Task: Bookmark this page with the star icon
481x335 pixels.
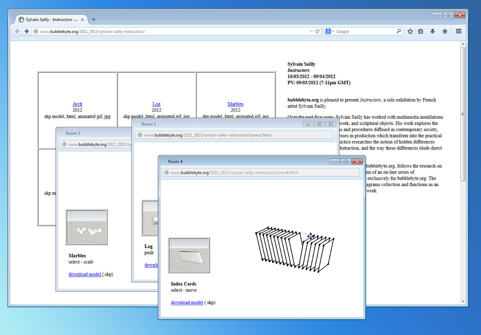Action: point(410,31)
